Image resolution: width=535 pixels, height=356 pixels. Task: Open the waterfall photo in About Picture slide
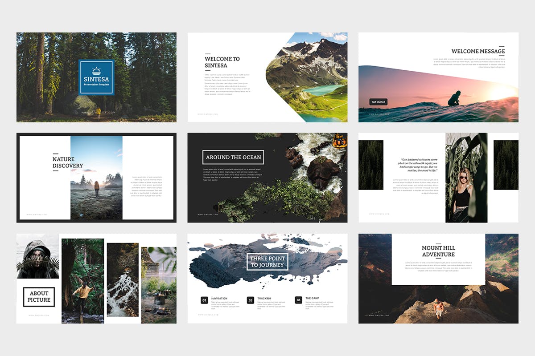pyautogui.click(x=123, y=279)
